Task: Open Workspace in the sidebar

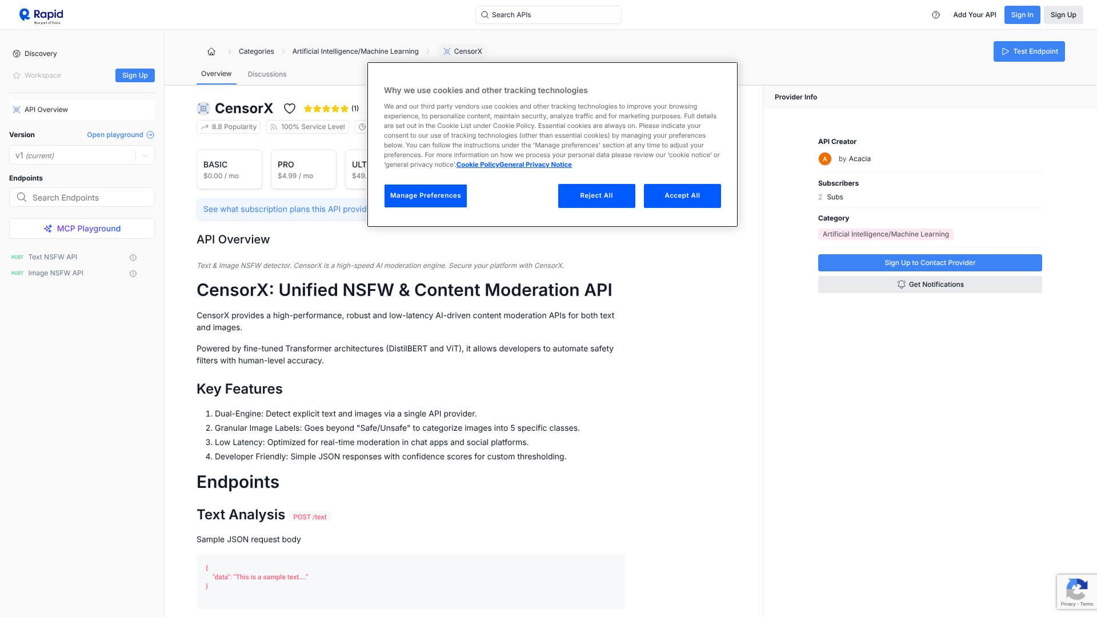Action: tap(43, 75)
